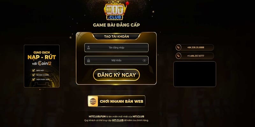
Task: Call the +84.338.35.8888 hotline number
Action: [196, 47]
